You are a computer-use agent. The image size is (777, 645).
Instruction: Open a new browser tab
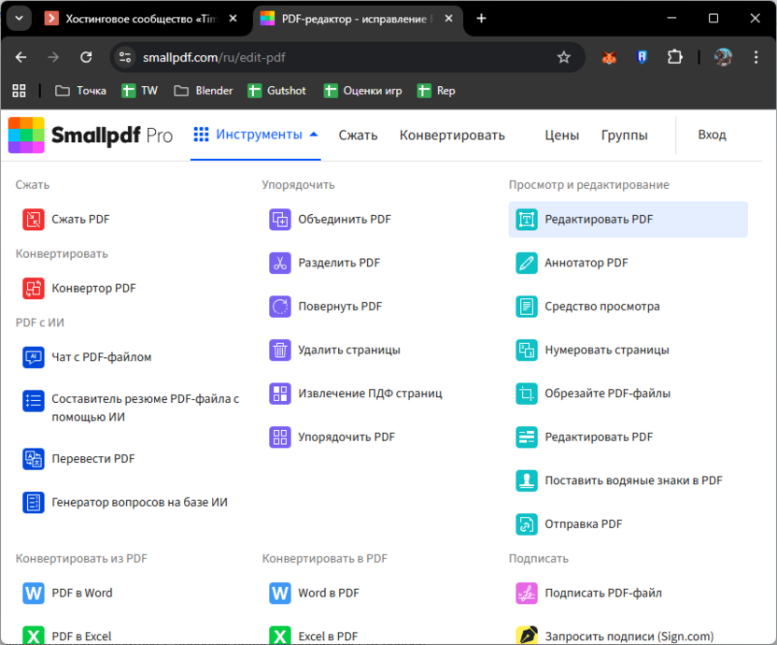click(481, 19)
